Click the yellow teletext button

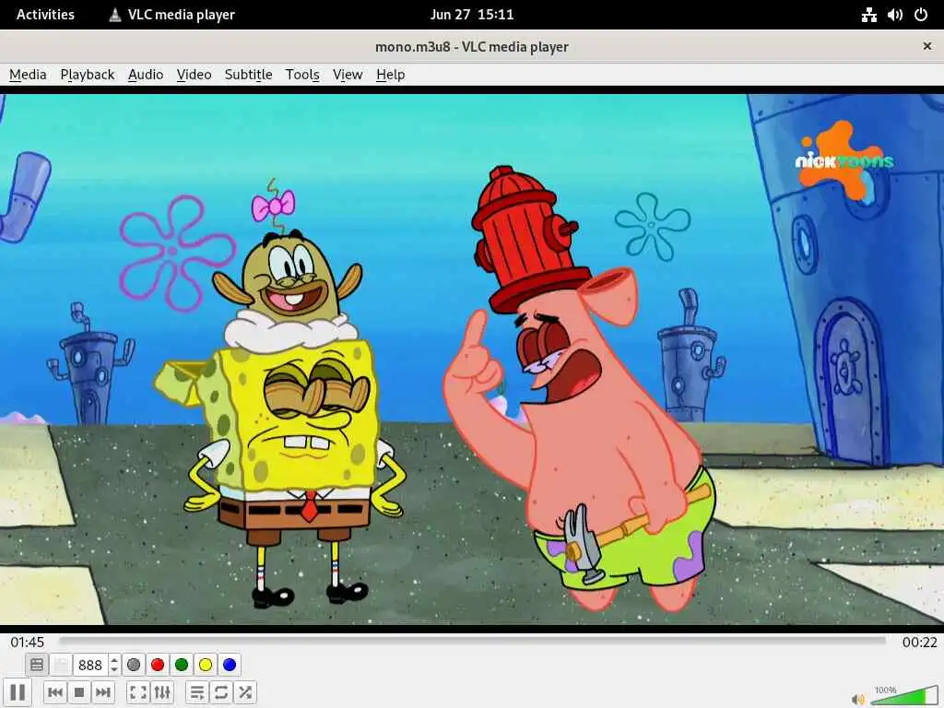(x=206, y=665)
